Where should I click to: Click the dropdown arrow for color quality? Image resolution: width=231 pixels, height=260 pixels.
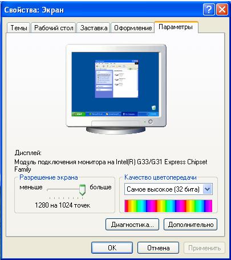(x=208, y=189)
